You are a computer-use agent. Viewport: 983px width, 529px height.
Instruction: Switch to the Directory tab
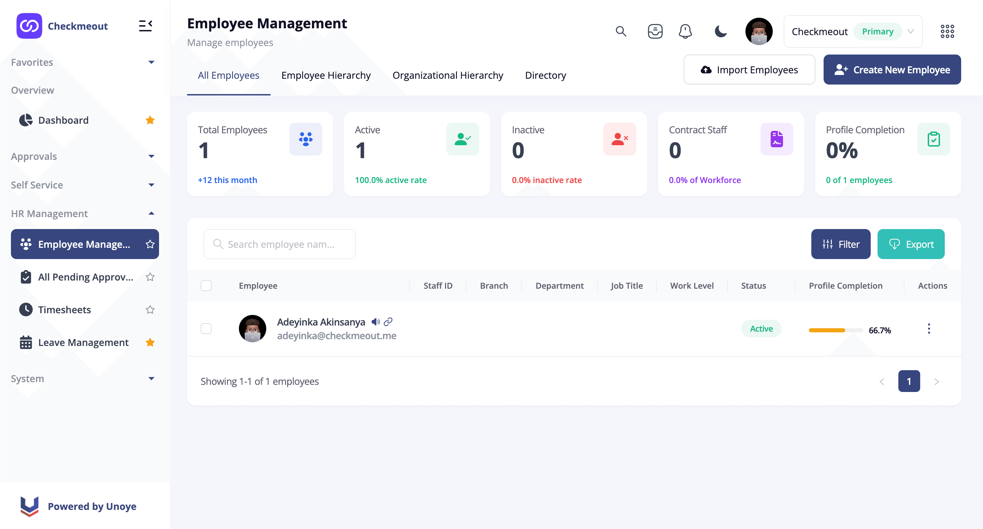(545, 75)
